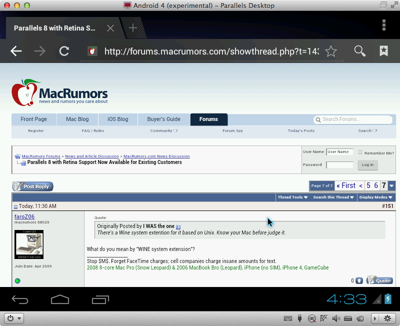Go to page 6

[376, 185]
